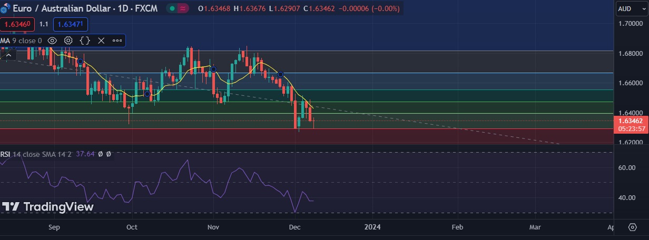Click the 60.00 RSI scale label
This screenshot has width=649, height=240.
628,168
